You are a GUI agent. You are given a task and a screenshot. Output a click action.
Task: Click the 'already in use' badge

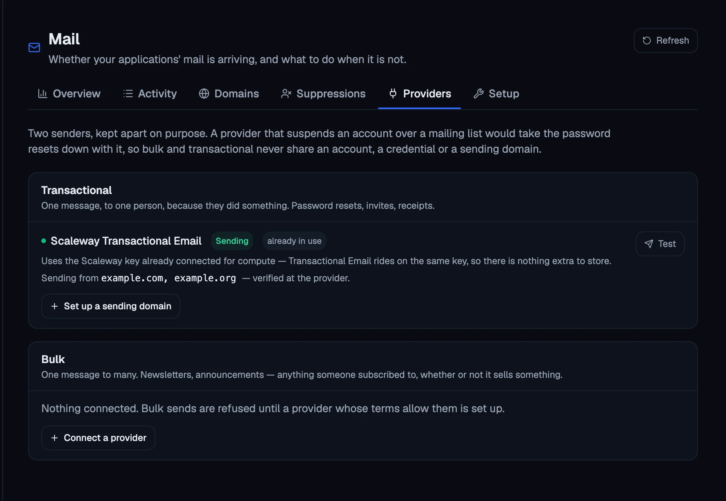click(x=294, y=241)
